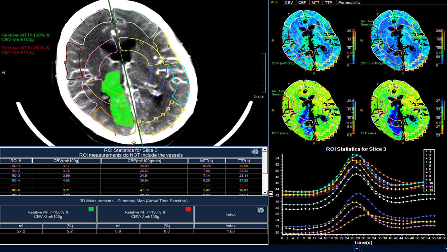Click the red MTT/CBV<2ml color swatch
Screen dimensions: 447x252
click(188, 209)
